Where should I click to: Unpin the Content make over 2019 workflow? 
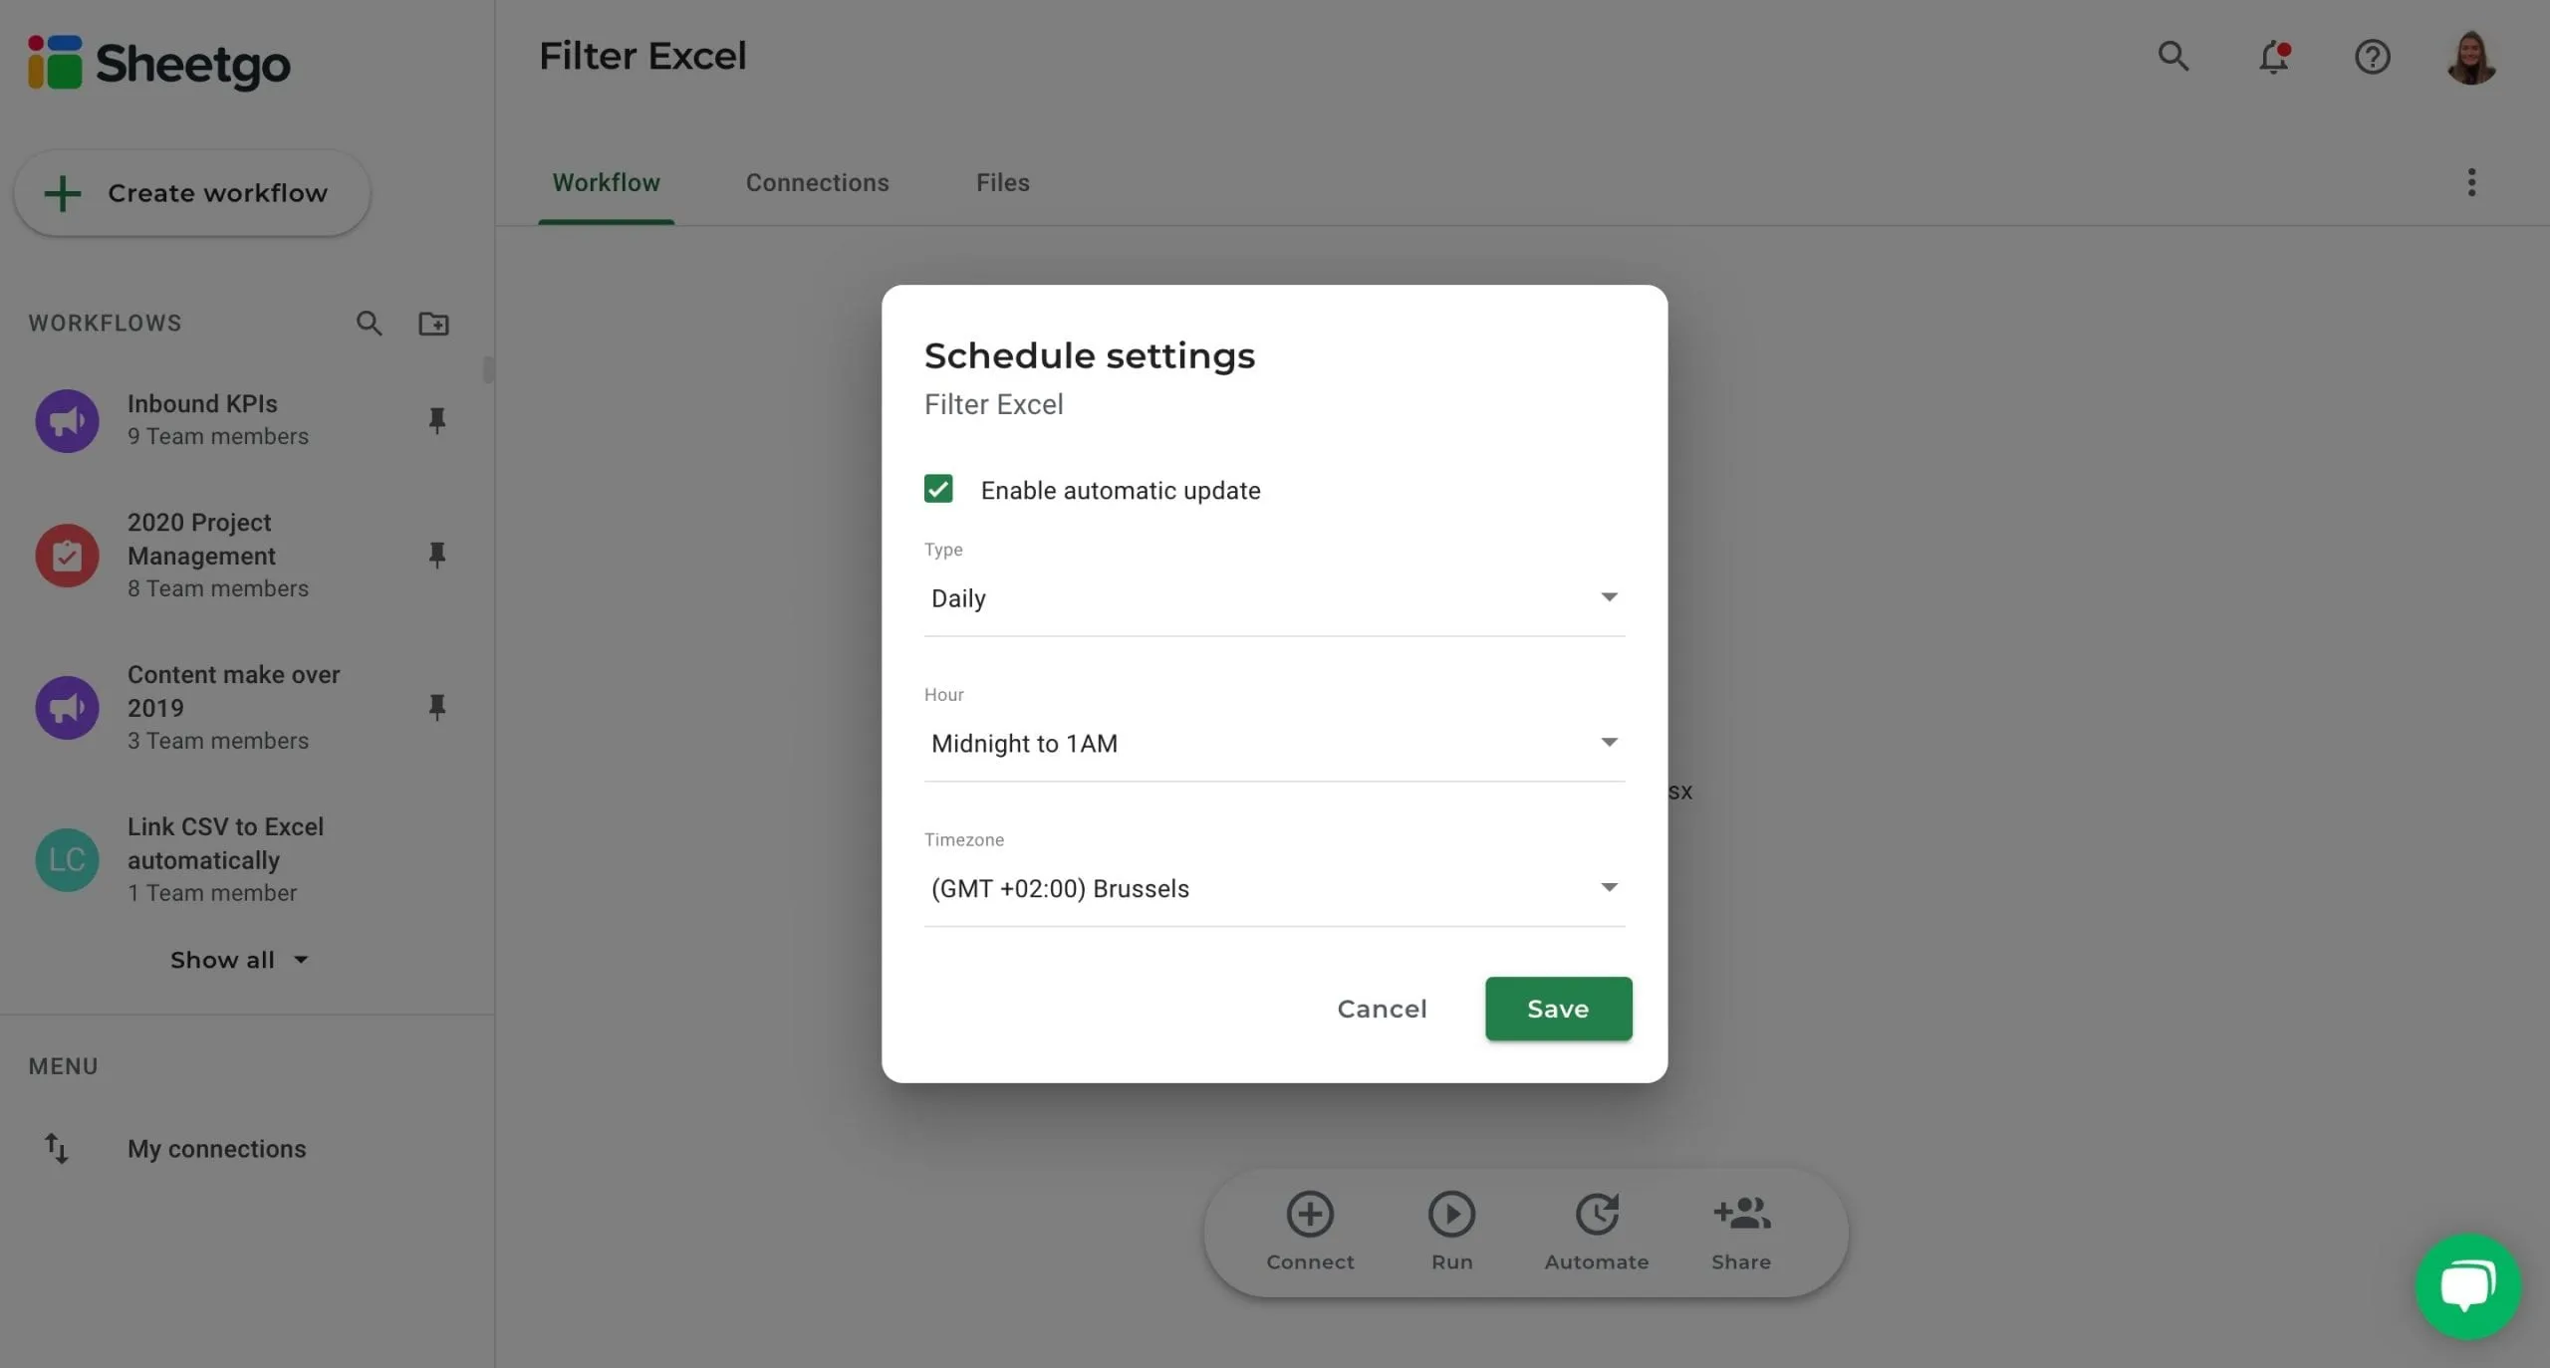coord(436,707)
